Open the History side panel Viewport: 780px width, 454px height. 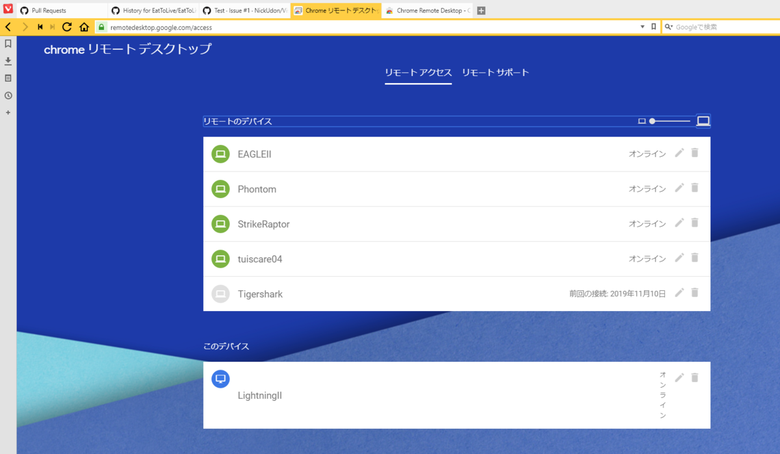[8, 95]
